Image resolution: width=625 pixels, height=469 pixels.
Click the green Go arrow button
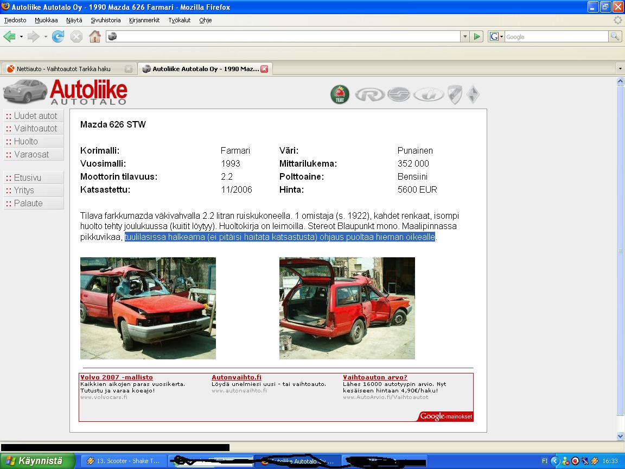[x=477, y=36]
